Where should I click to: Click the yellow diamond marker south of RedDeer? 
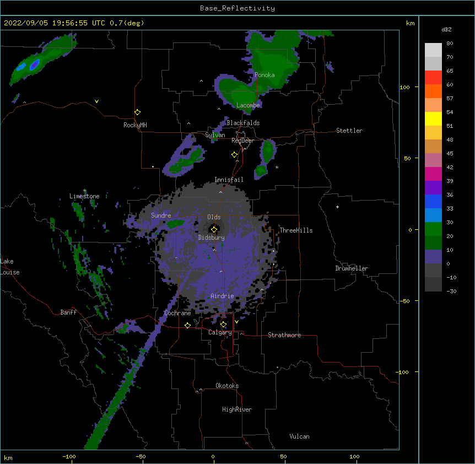[x=235, y=155]
